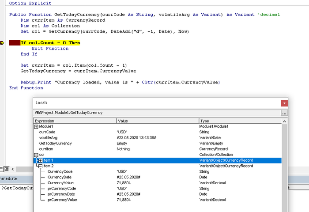
Task: Click the procedure view icon at bottom-left
Action: pyautogui.click(x=2, y=169)
